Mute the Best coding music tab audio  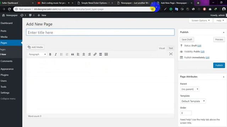[x=69, y=3]
